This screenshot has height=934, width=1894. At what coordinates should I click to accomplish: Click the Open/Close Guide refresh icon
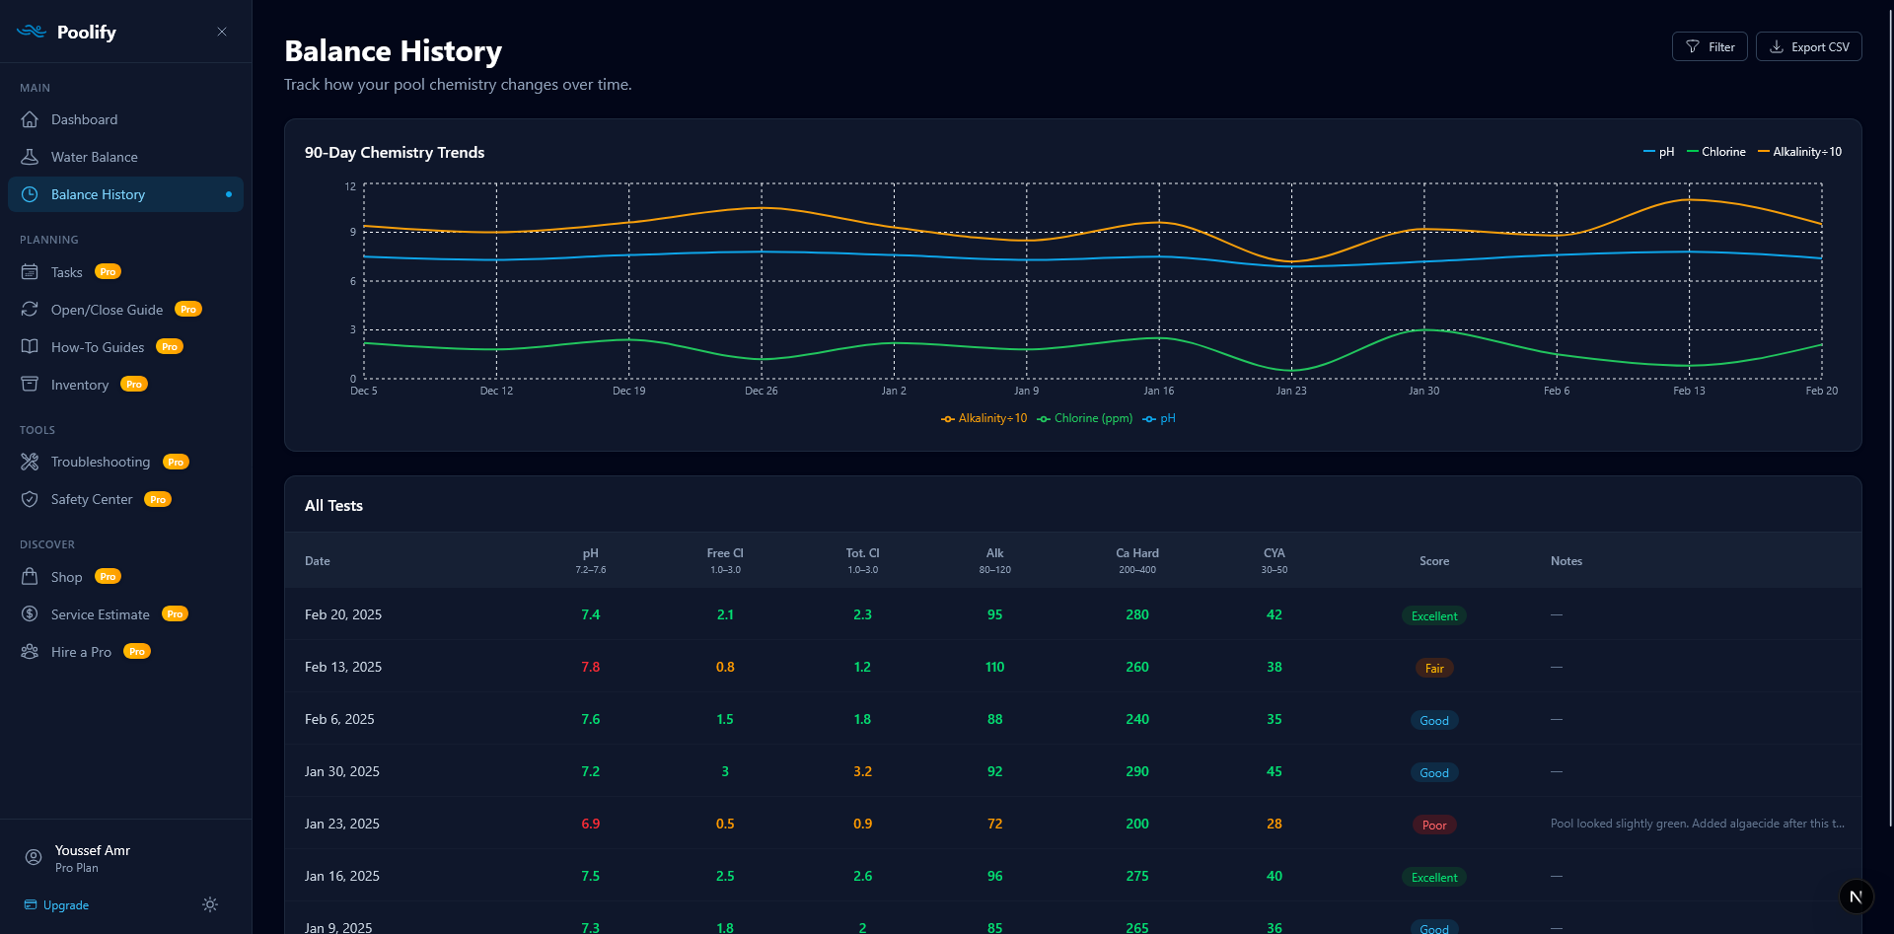pyautogui.click(x=30, y=310)
